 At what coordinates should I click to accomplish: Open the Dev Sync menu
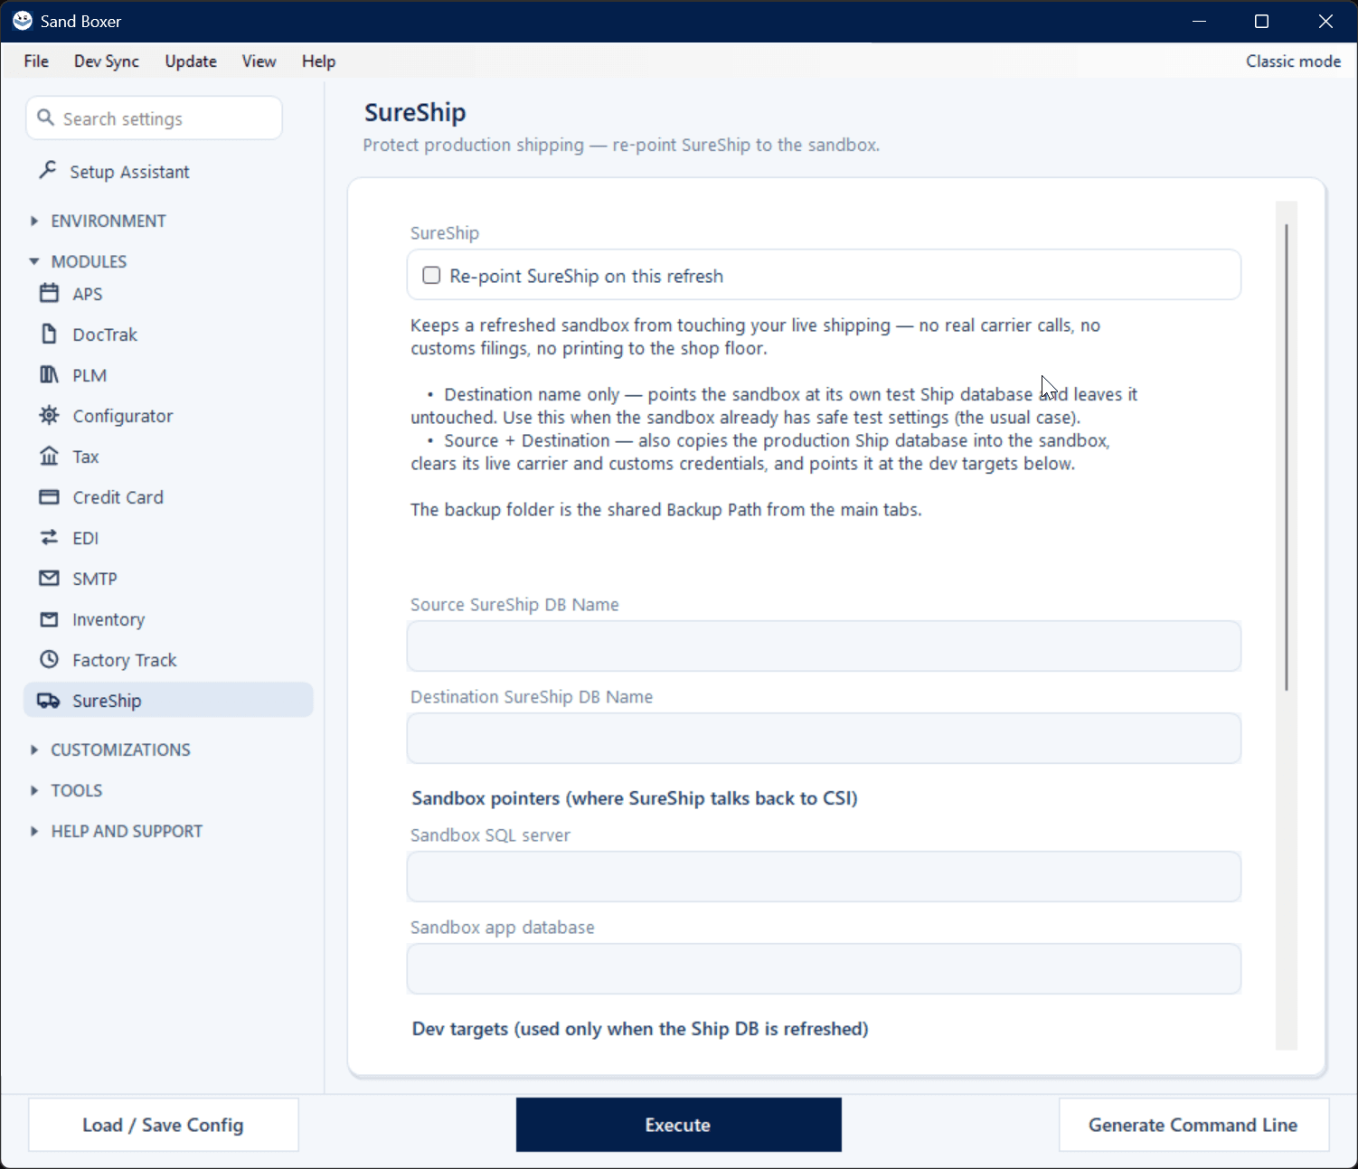(107, 61)
